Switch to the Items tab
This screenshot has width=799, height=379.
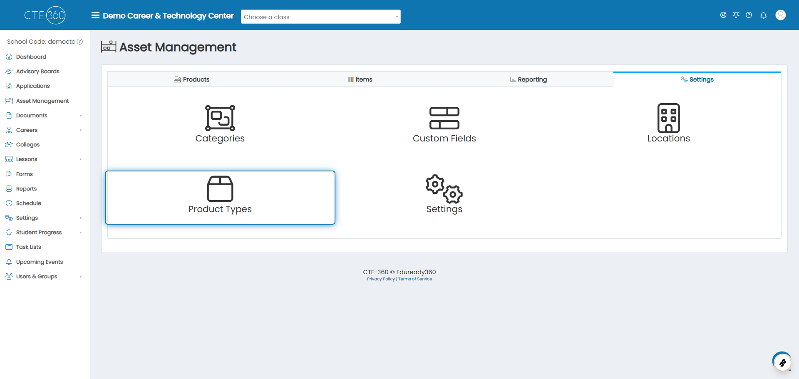pos(360,79)
